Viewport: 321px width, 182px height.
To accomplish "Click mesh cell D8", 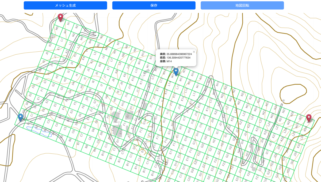I will click(x=93, y=130).
